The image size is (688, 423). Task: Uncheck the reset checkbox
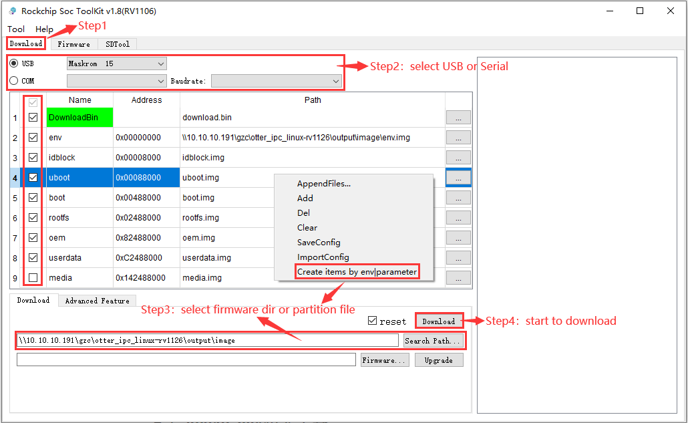click(x=372, y=321)
